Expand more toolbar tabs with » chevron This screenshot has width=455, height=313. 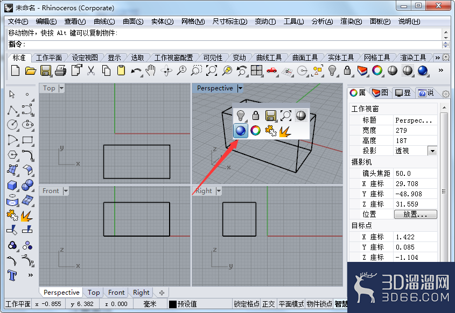pos(437,58)
